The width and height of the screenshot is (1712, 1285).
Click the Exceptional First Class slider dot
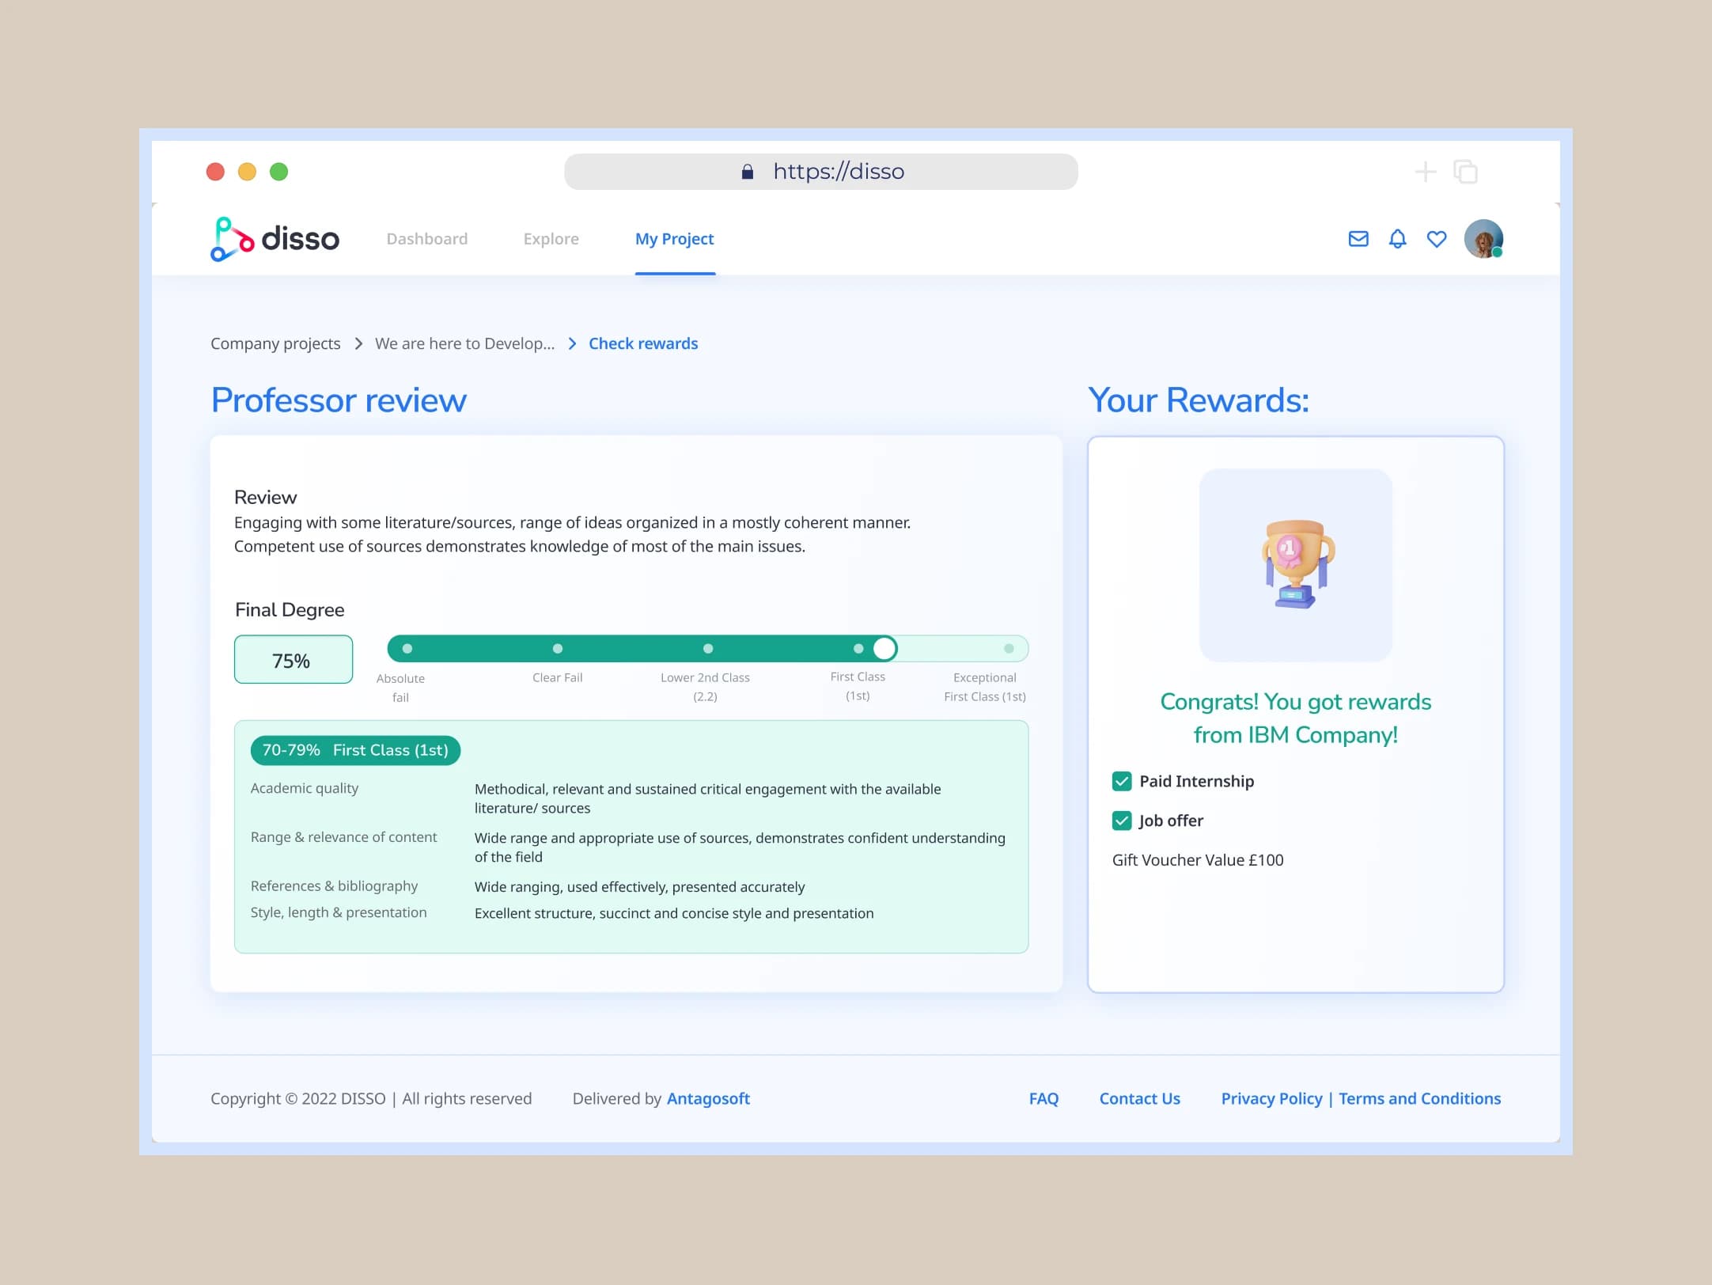[x=1009, y=649]
